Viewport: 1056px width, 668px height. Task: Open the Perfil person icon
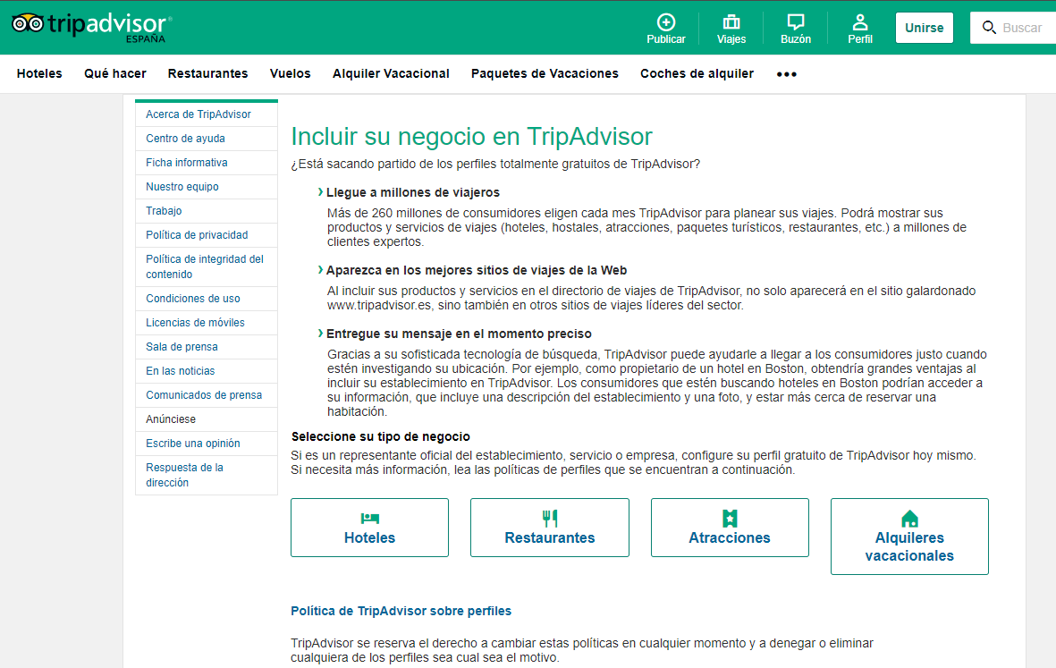[x=860, y=22]
